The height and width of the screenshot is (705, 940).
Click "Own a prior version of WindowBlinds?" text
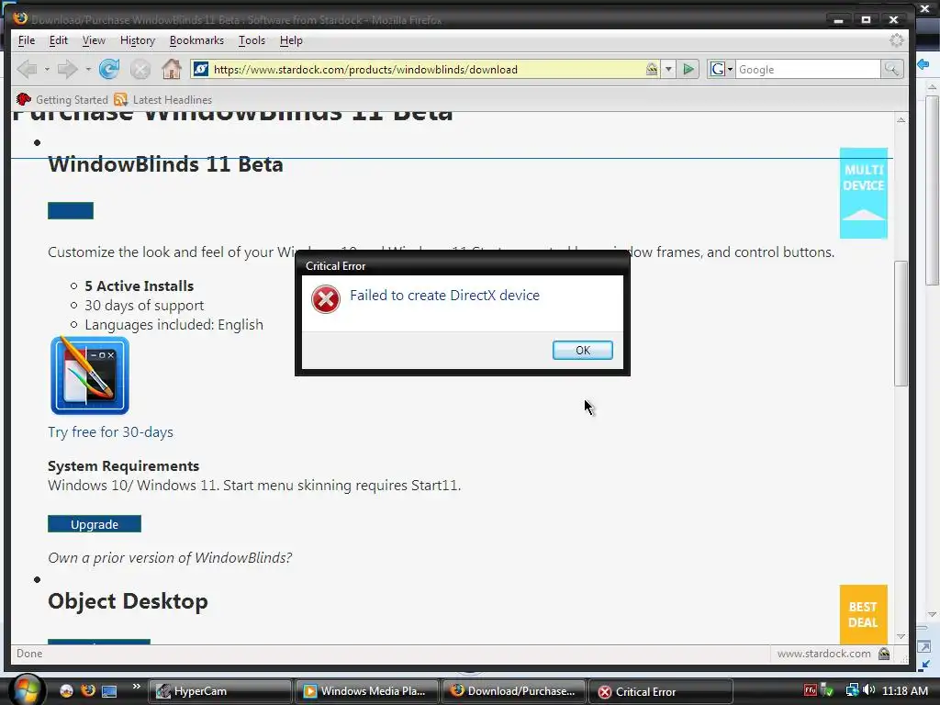tap(170, 557)
